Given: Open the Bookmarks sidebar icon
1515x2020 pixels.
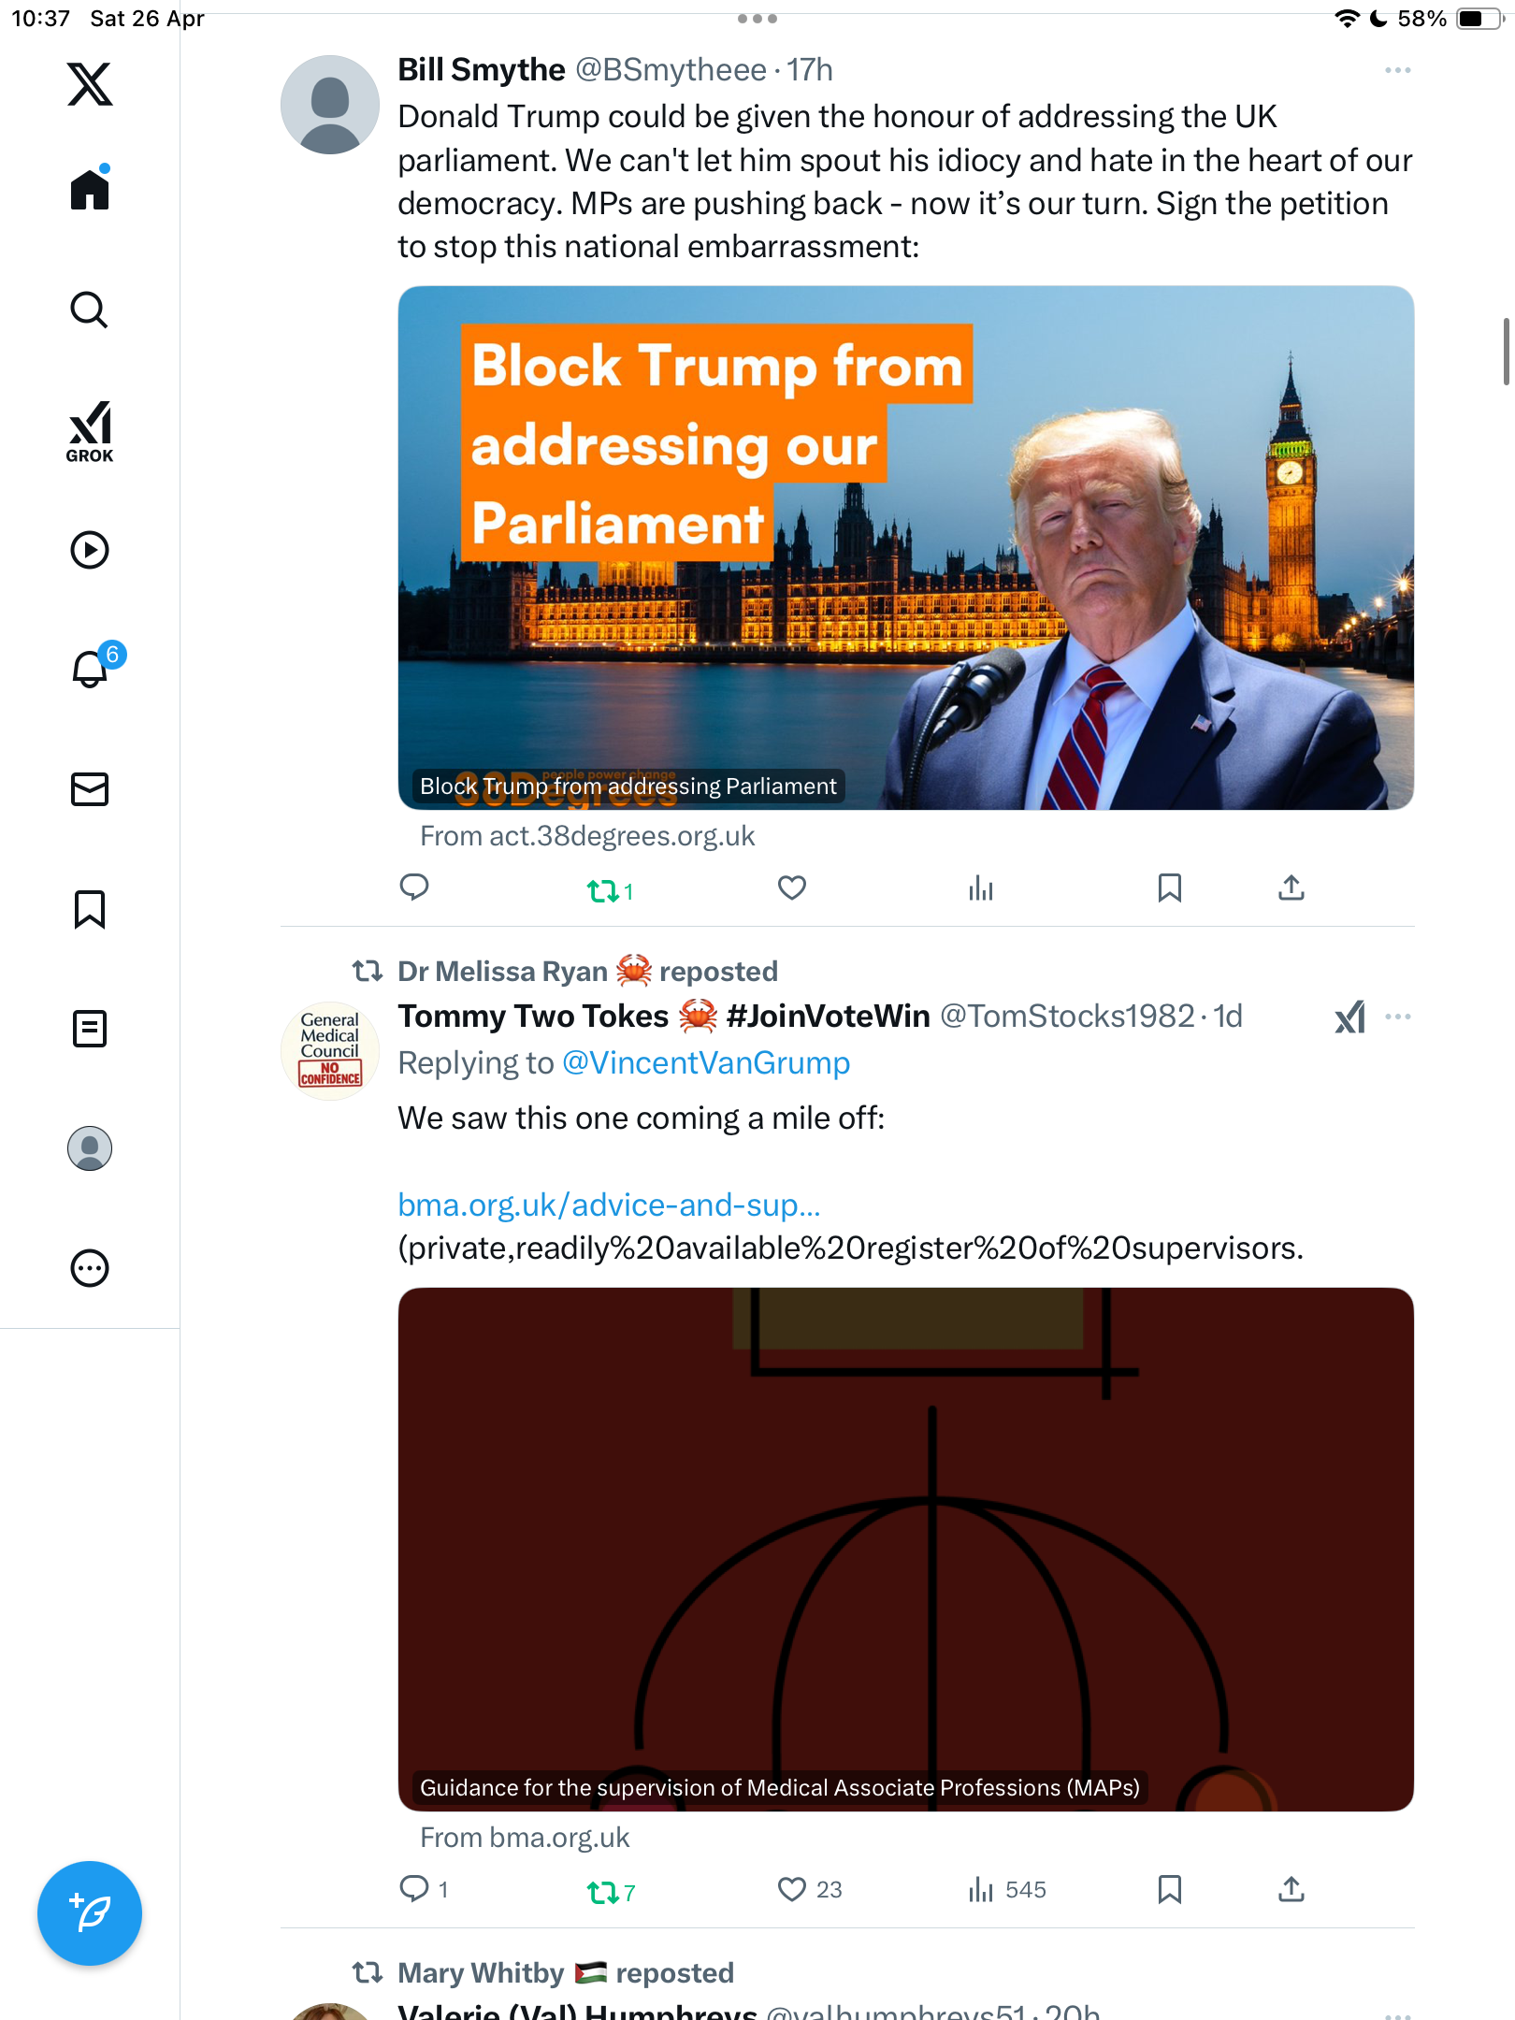Looking at the screenshot, I should (90, 909).
